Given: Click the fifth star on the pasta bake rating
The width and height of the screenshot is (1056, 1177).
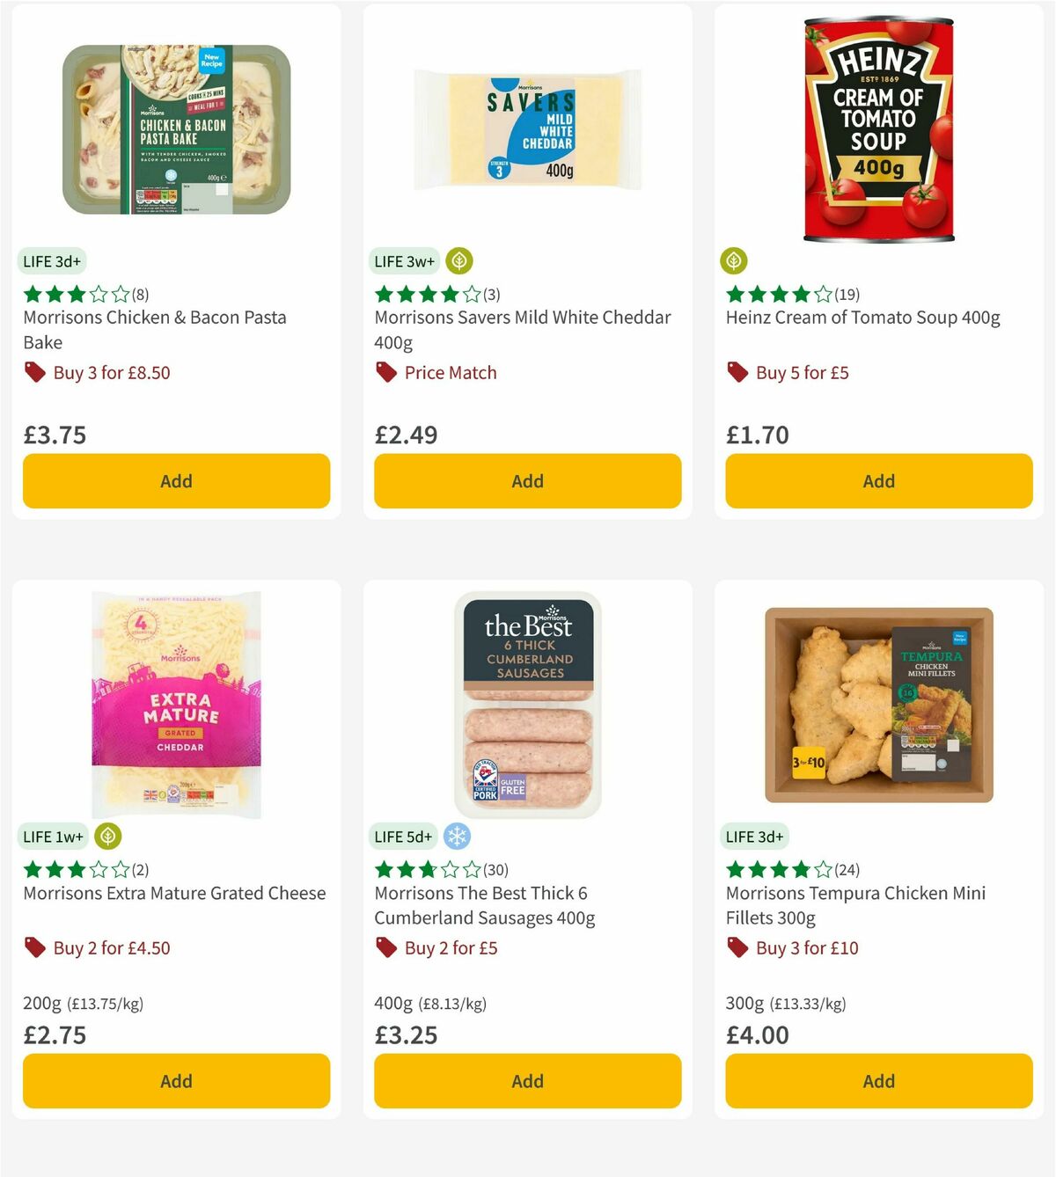Looking at the screenshot, I should coord(120,294).
